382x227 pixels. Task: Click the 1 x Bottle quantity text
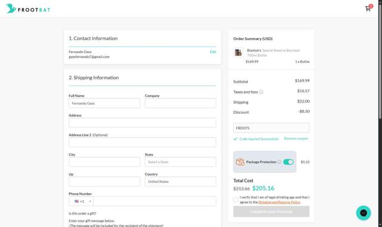[x=302, y=62]
